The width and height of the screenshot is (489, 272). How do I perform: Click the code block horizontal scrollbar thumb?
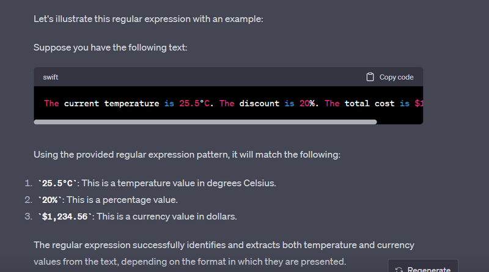205,122
